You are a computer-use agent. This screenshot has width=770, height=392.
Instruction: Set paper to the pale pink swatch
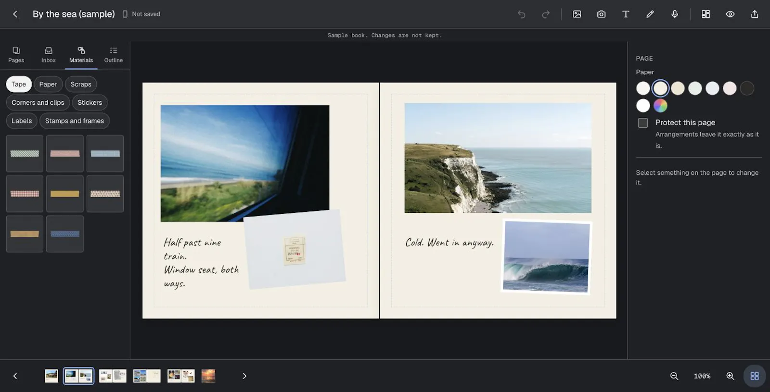[730, 88]
